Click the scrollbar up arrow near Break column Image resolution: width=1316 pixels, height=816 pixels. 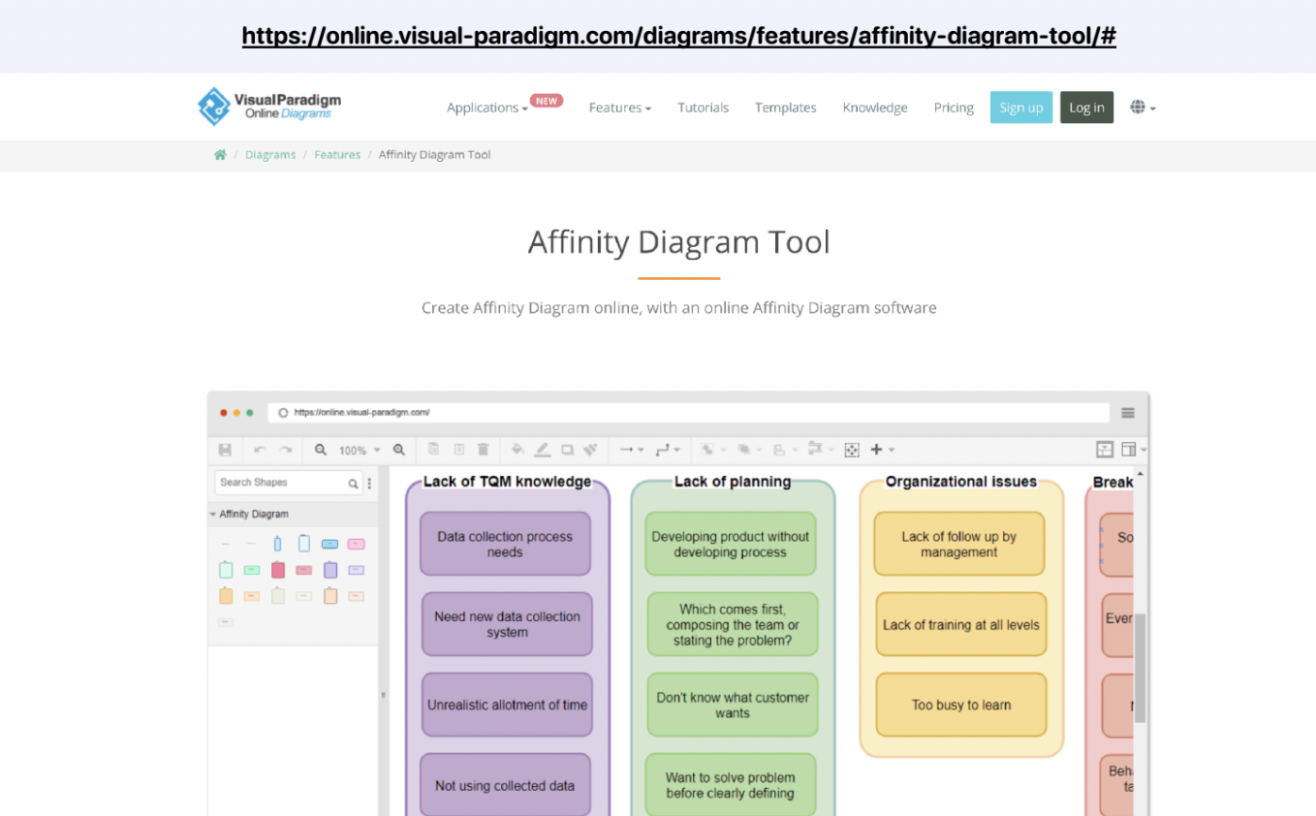point(1140,474)
